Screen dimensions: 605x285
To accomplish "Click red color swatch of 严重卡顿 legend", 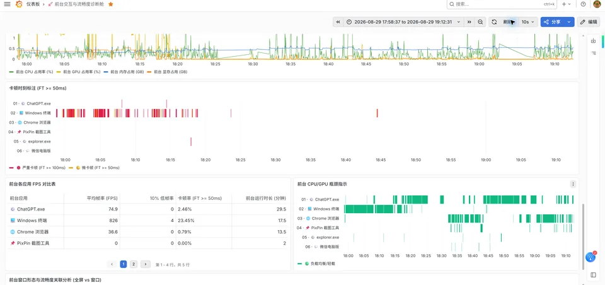I will click(11, 168).
